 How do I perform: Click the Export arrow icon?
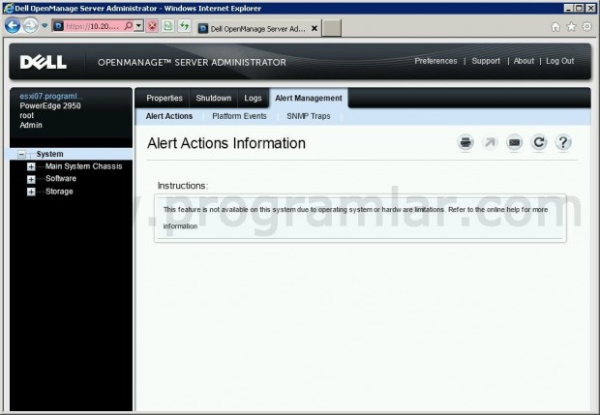pyautogui.click(x=490, y=143)
